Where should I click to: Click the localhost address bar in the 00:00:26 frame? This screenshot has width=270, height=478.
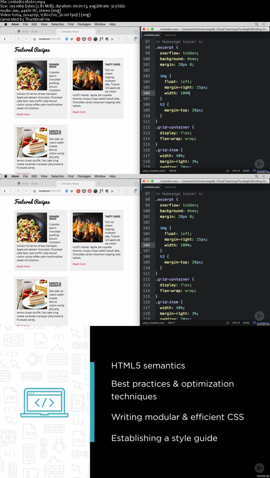coord(50,39)
